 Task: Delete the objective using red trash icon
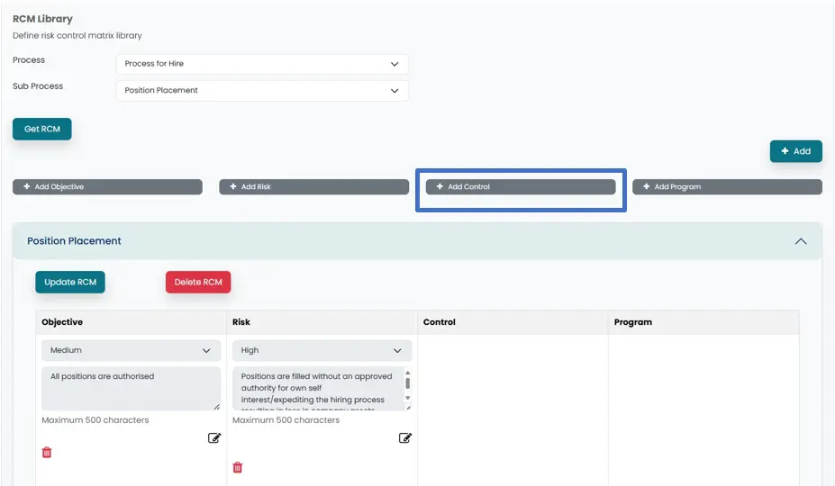pyautogui.click(x=47, y=453)
